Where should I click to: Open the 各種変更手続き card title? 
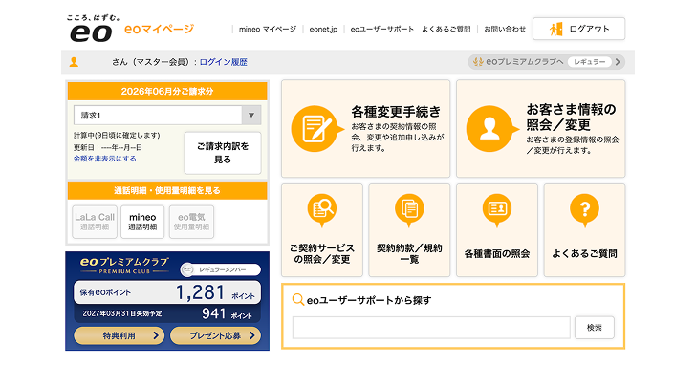[x=396, y=112]
